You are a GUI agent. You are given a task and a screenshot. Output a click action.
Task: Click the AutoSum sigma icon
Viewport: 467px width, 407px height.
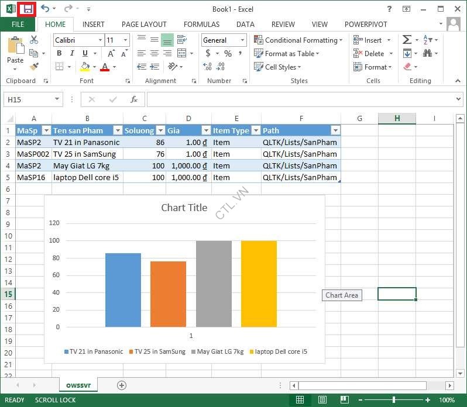407,40
